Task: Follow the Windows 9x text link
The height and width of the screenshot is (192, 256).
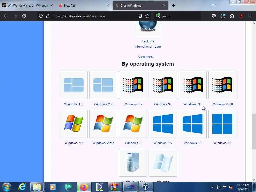Action: (163, 104)
